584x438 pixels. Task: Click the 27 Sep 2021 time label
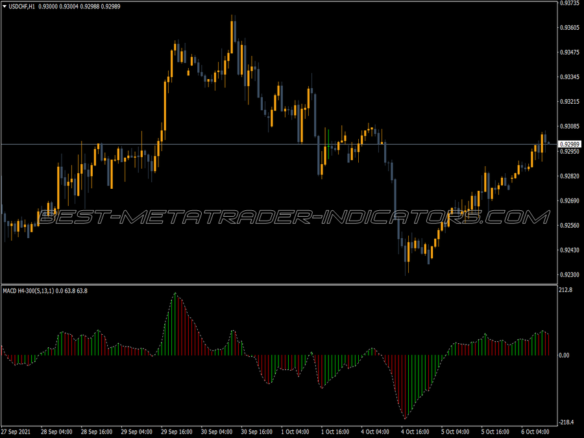pyautogui.click(x=16, y=432)
